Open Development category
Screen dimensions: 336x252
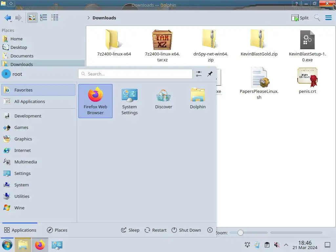tap(38, 116)
